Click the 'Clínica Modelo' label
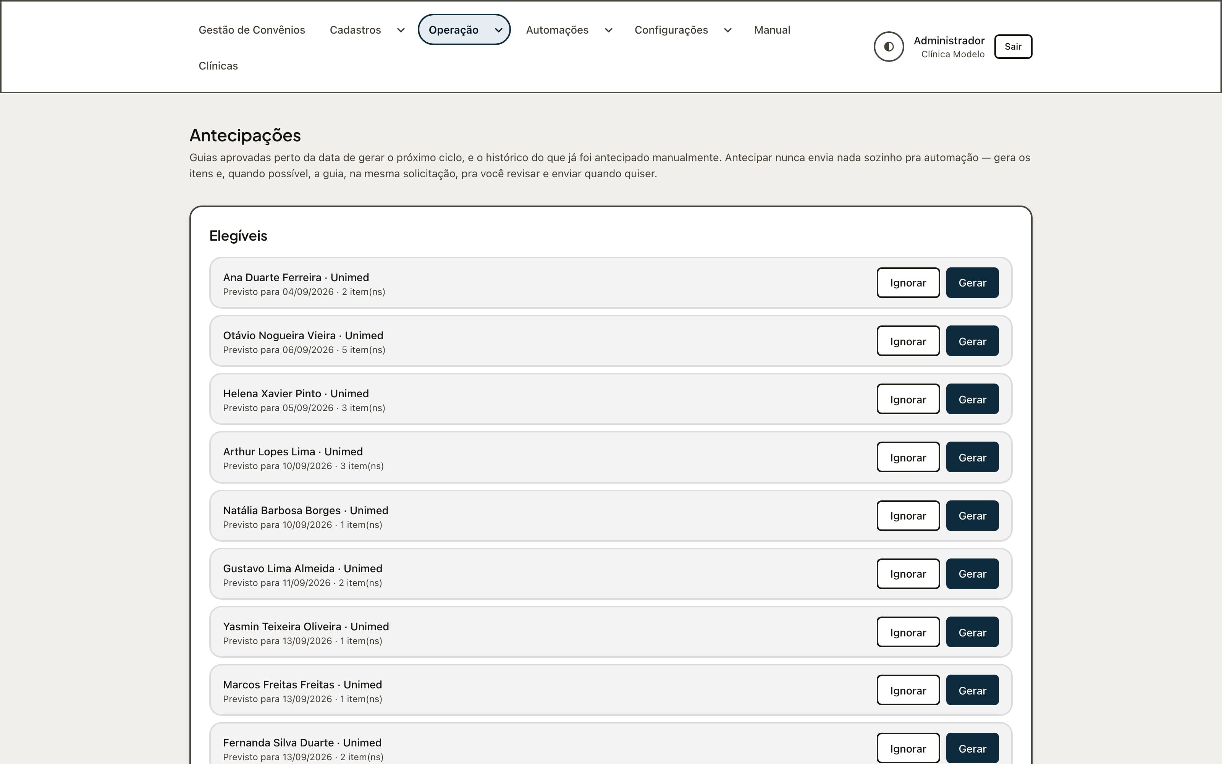Image resolution: width=1222 pixels, height=764 pixels. 953,54
